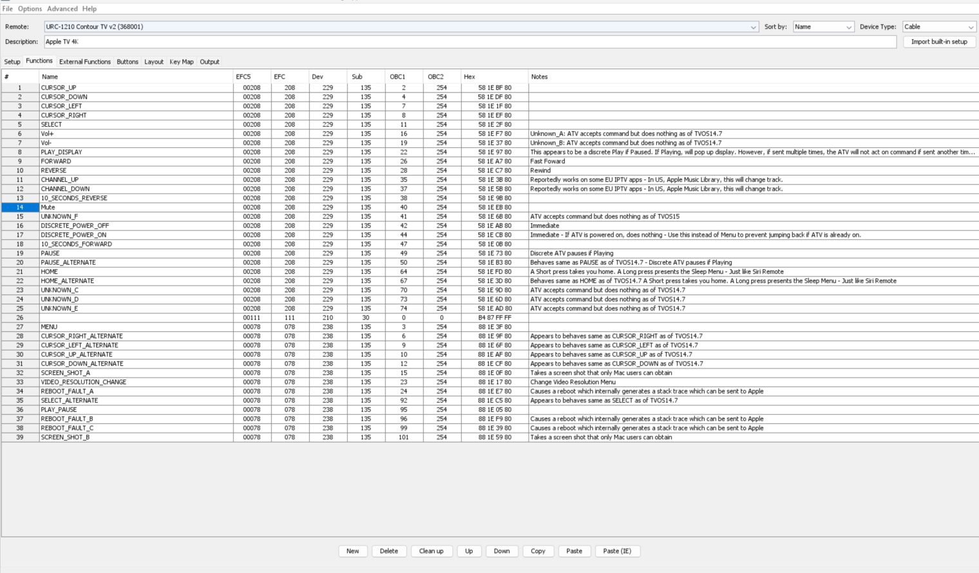Click the Notes cell for VIDEO_RESOLUTION_CHANGE
The width and height of the screenshot is (979, 573).
[x=752, y=382]
